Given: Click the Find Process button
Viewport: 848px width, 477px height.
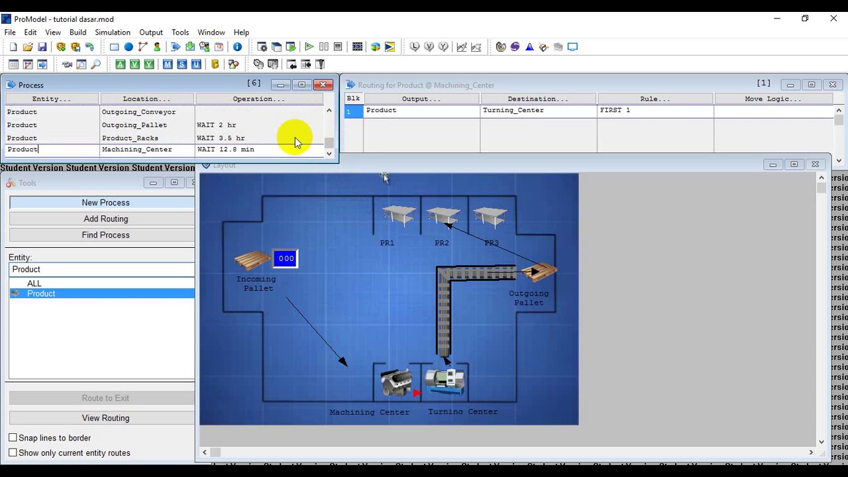Looking at the screenshot, I should (102, 235).
